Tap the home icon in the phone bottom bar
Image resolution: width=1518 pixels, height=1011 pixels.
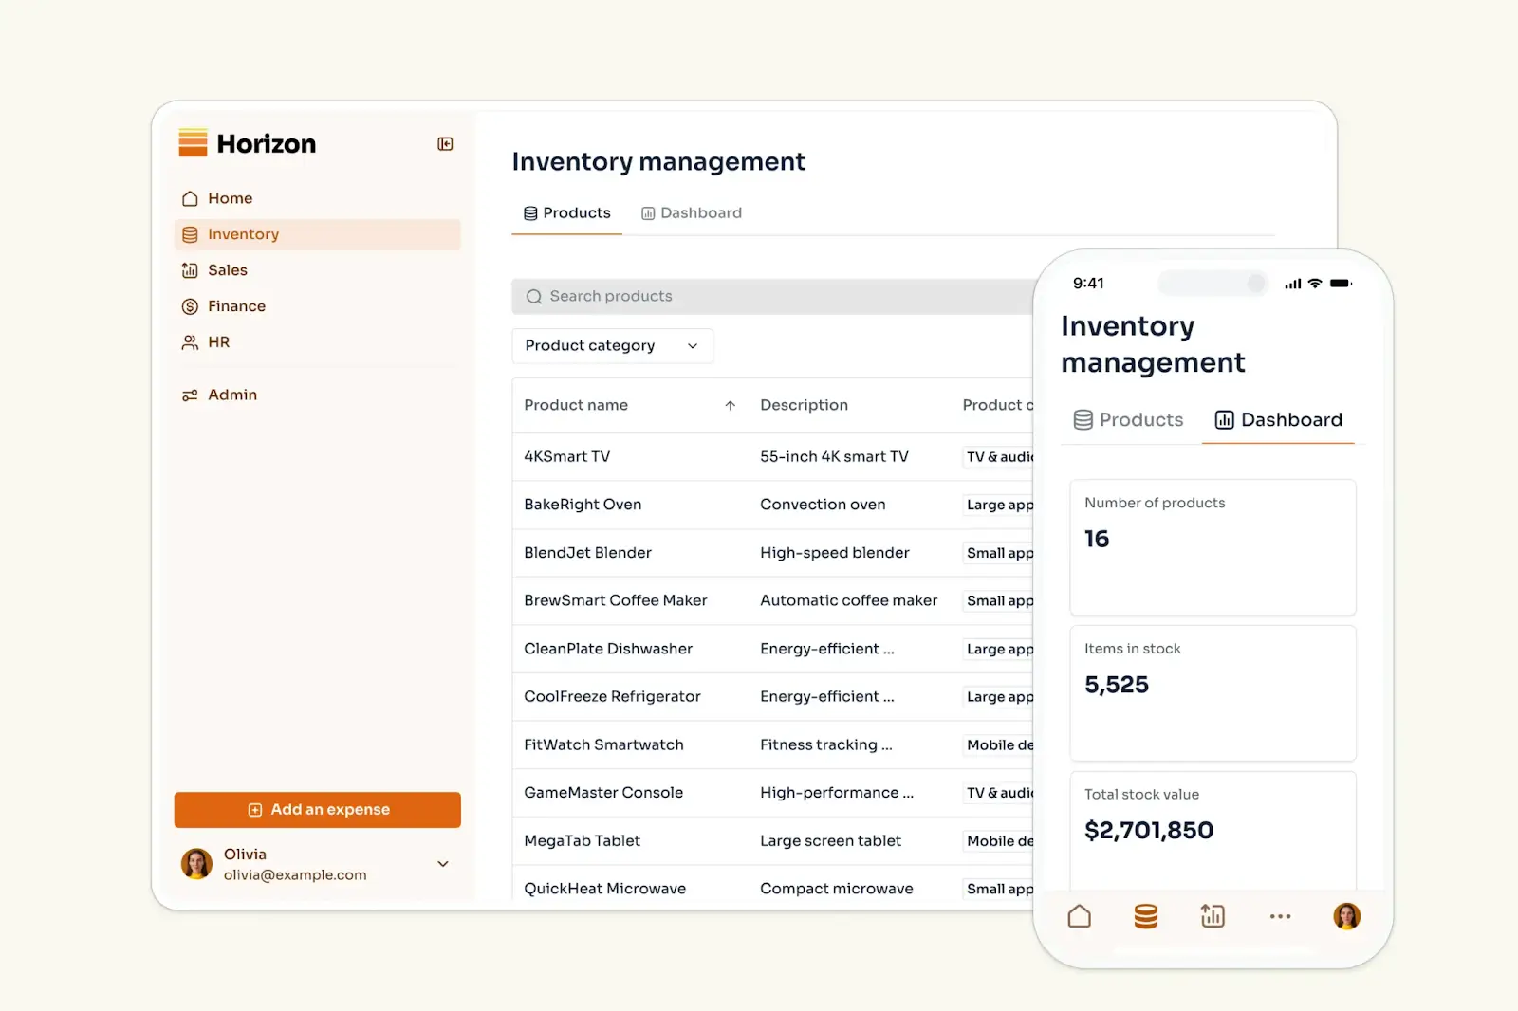1079,916
